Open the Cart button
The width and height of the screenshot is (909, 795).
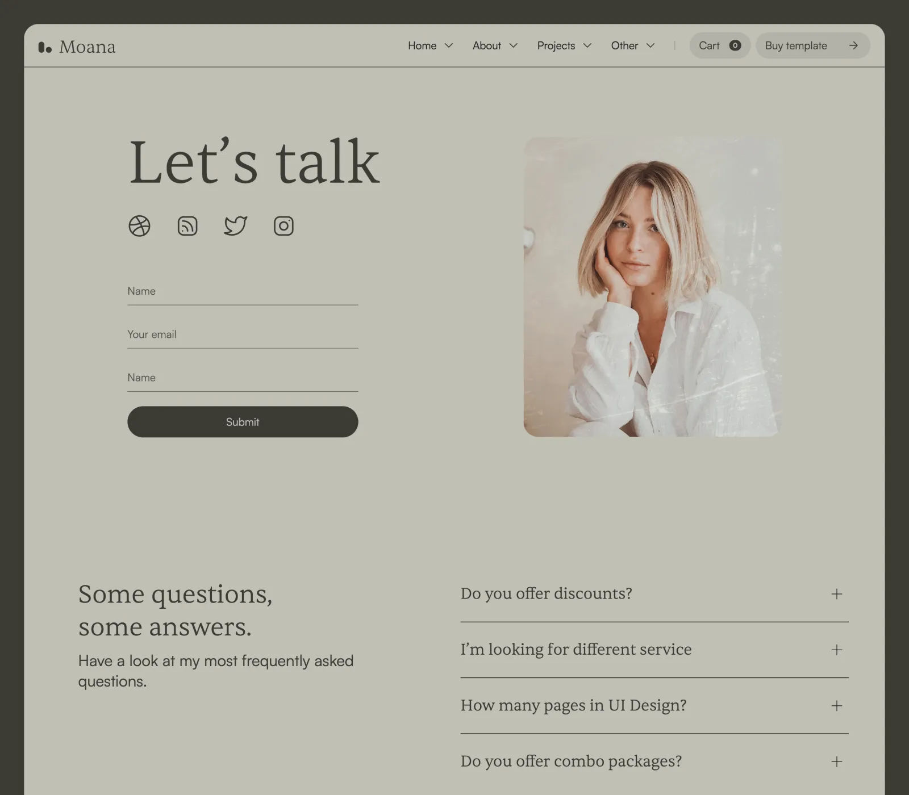(x=720, y=45)
